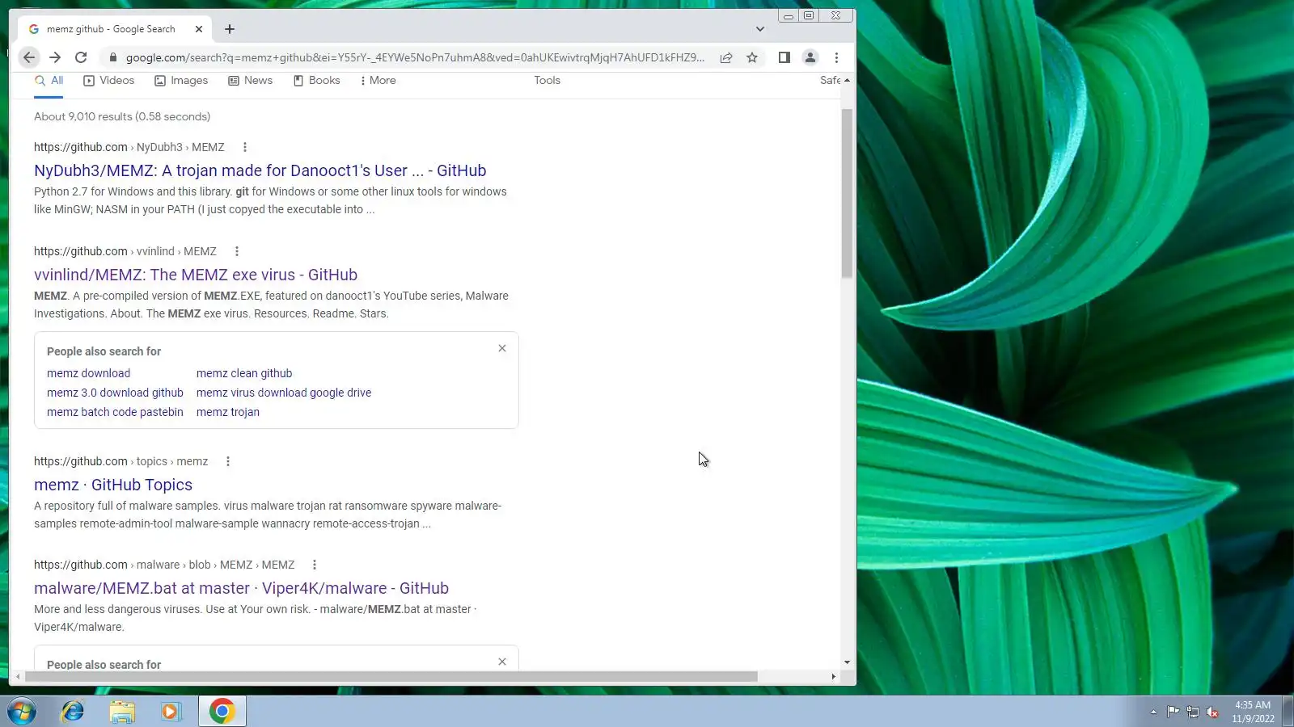Click the horizontal scrollbar thumb
This screenshot has height=727, width=1294.
pyautogui.click(x=391, y=677)
